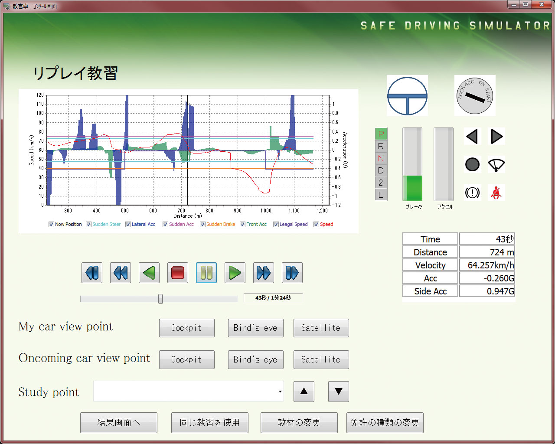This screenshot has width=555, height=444.
Task: Click the ignition key switch icon
Action: [475, 95]
